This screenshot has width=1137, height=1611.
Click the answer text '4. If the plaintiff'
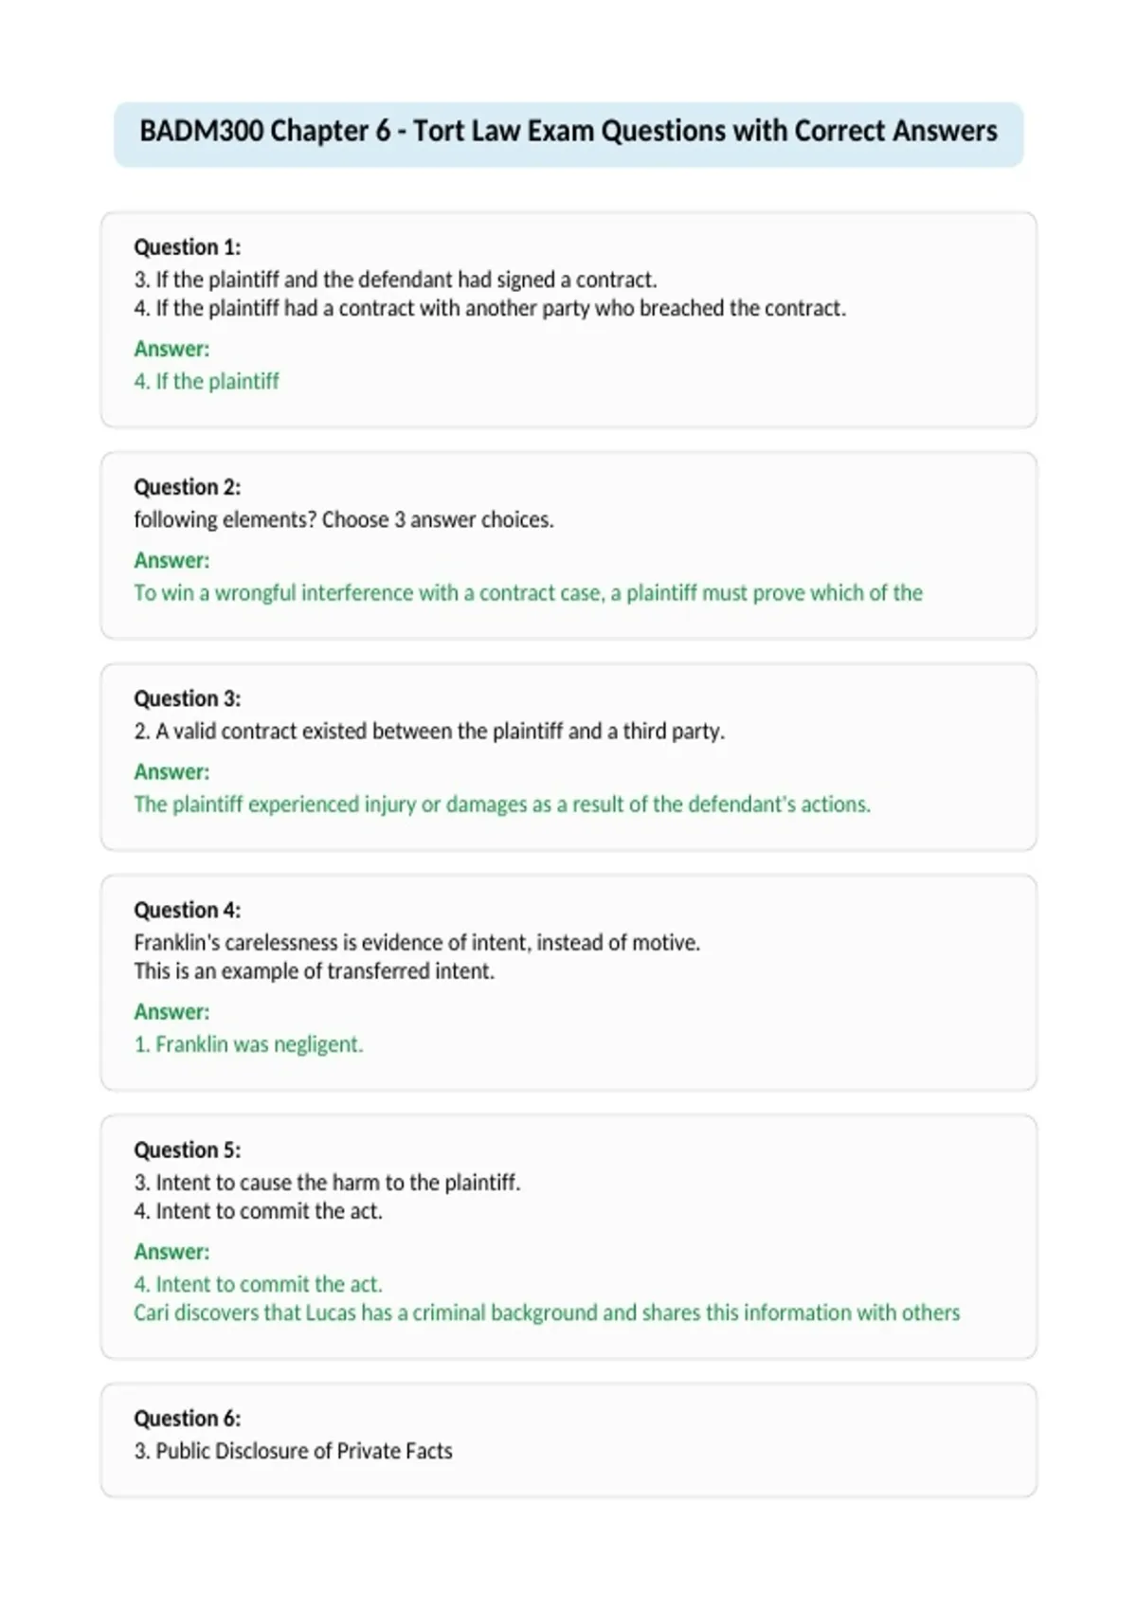coord(207,381)
